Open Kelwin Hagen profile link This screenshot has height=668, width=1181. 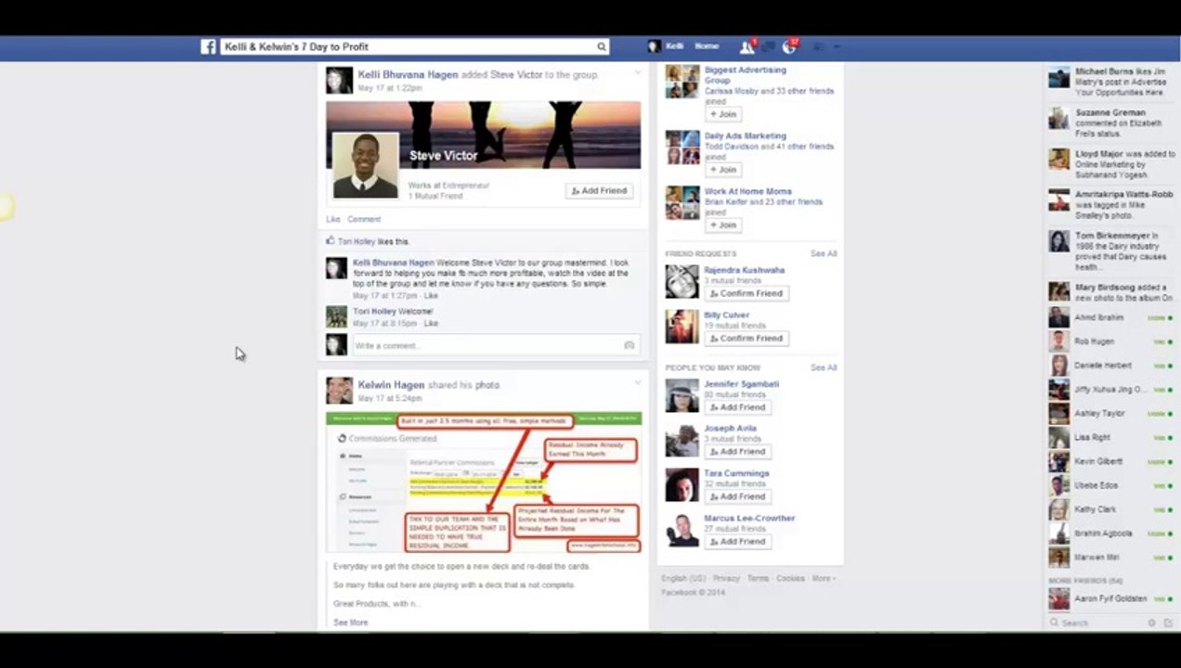(x=391, y=385)
